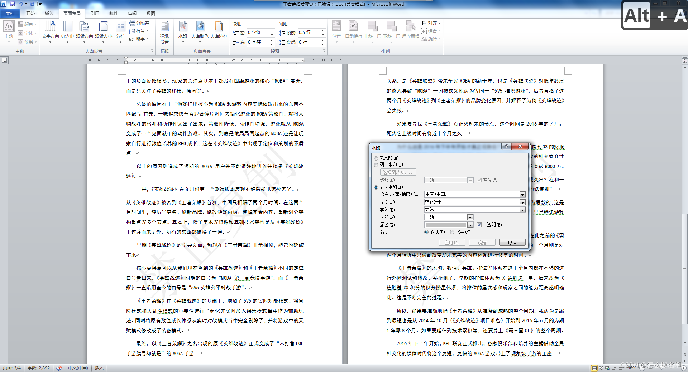Image resolution: width=688 pixels, height=372 pixels.
Task: Click the 应用 apply button
Action: click(x=452, y=243)
